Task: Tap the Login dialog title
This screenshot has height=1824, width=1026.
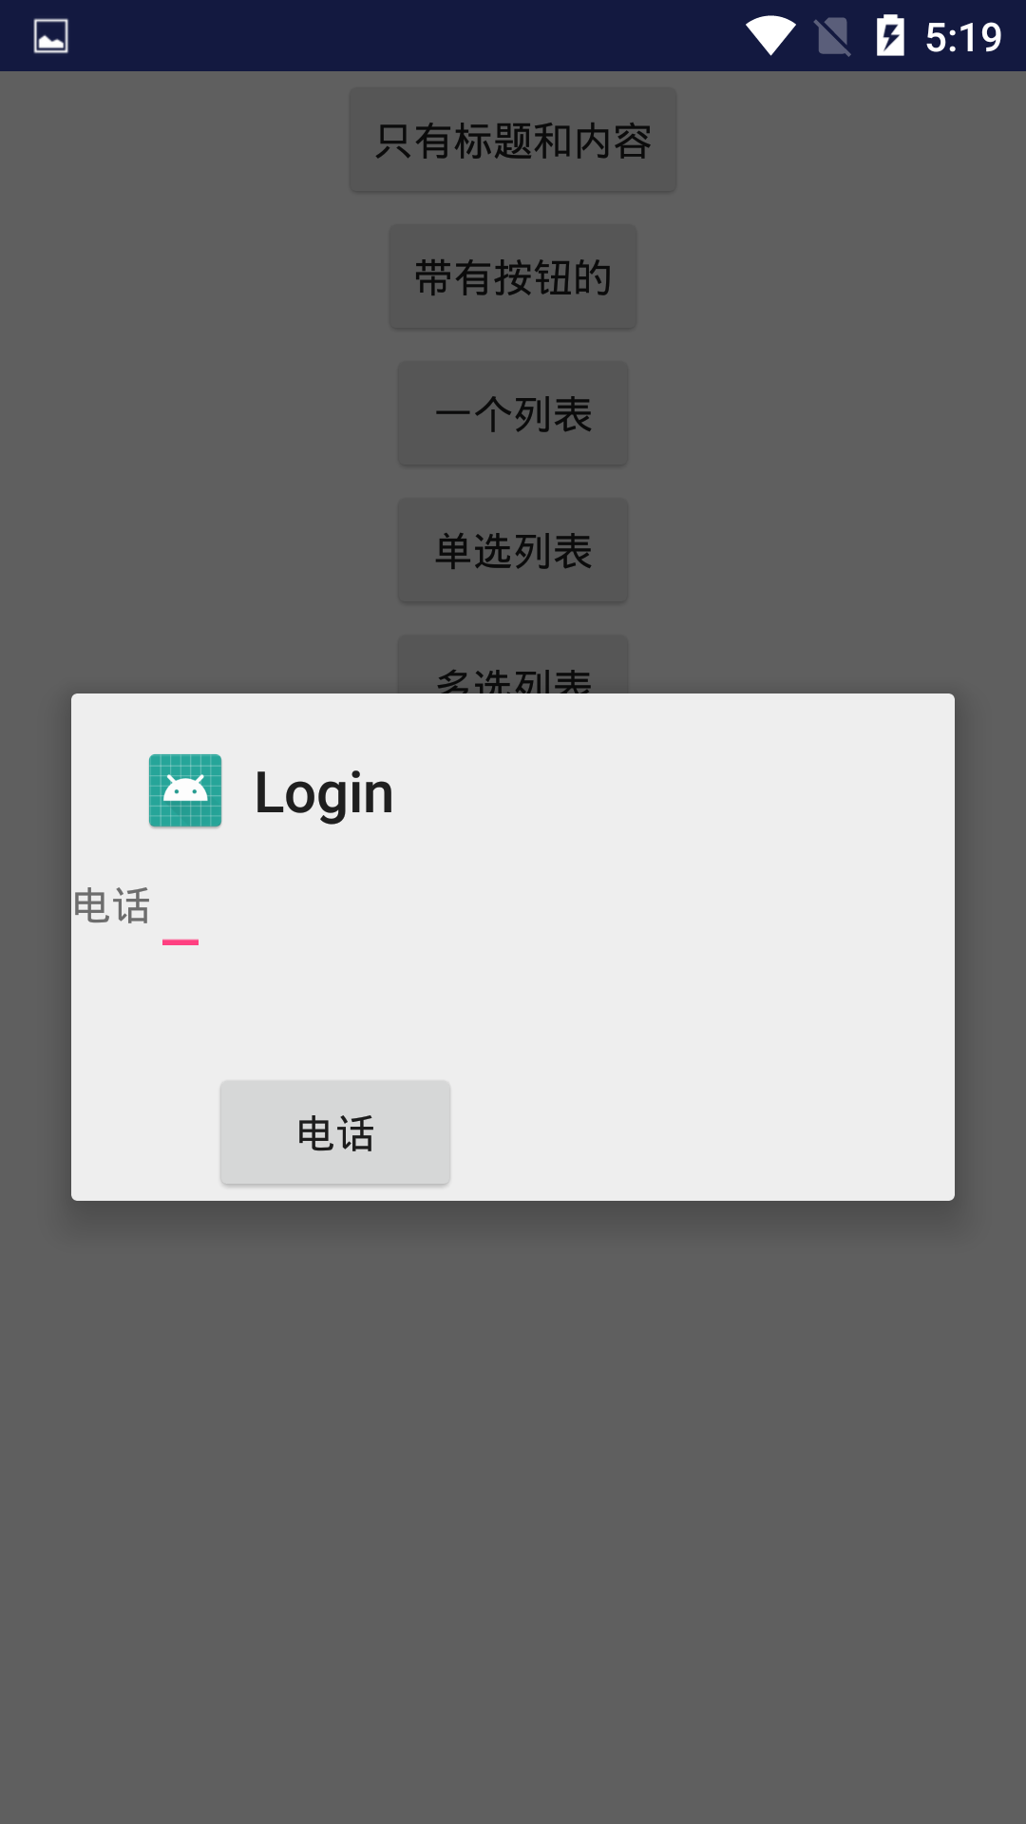Action: 324,793
